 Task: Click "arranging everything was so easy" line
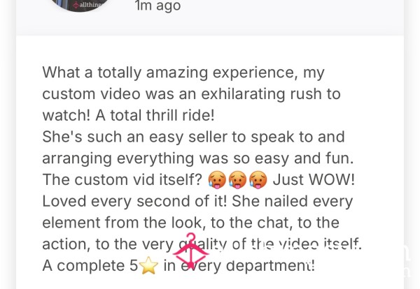click(198, 158)
